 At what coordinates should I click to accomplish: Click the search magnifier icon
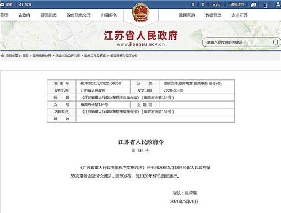point(275,42)
